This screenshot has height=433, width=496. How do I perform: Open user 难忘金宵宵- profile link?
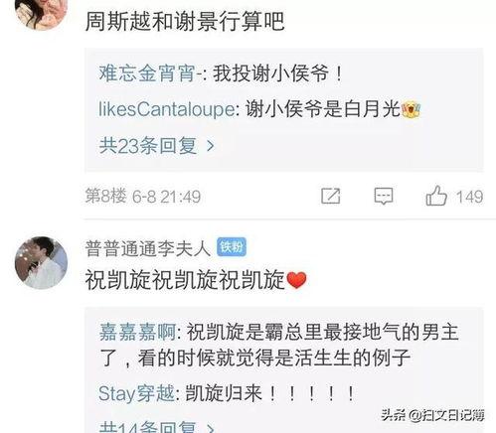tap(151, 73)
